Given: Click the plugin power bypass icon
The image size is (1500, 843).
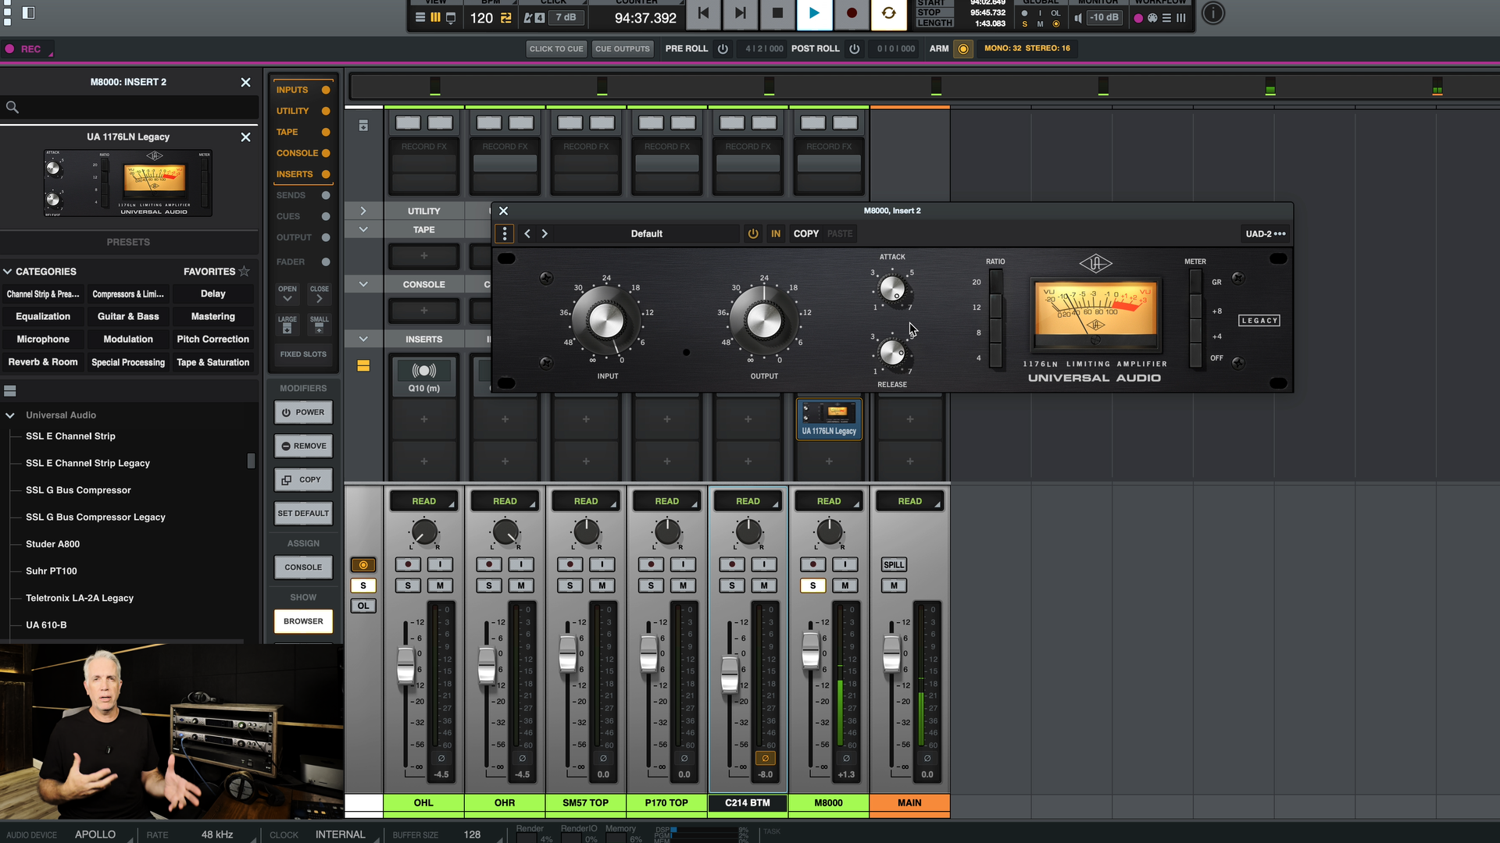Looking at the screenshot, I should 752,233.
